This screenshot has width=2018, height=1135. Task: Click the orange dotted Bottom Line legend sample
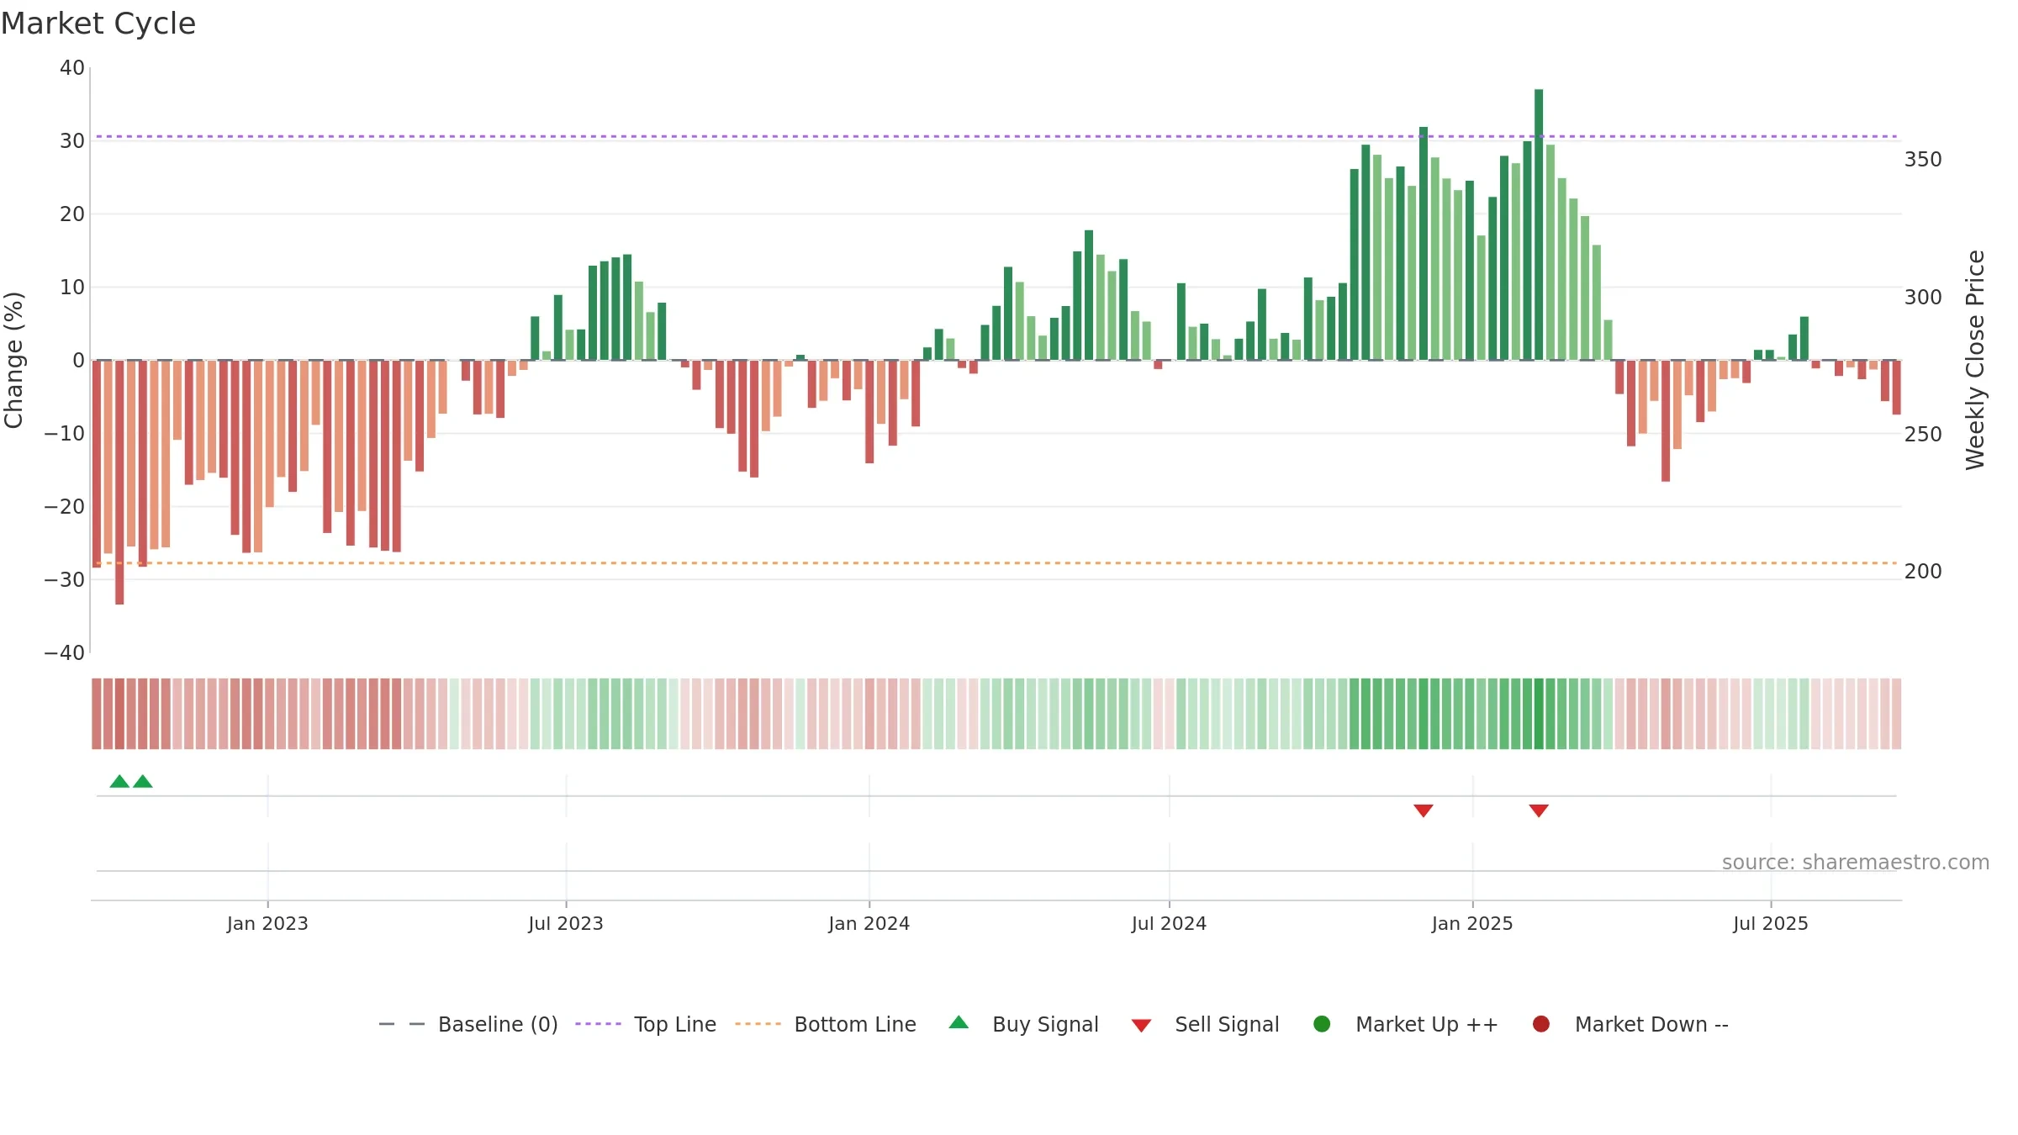[758, 1024]
